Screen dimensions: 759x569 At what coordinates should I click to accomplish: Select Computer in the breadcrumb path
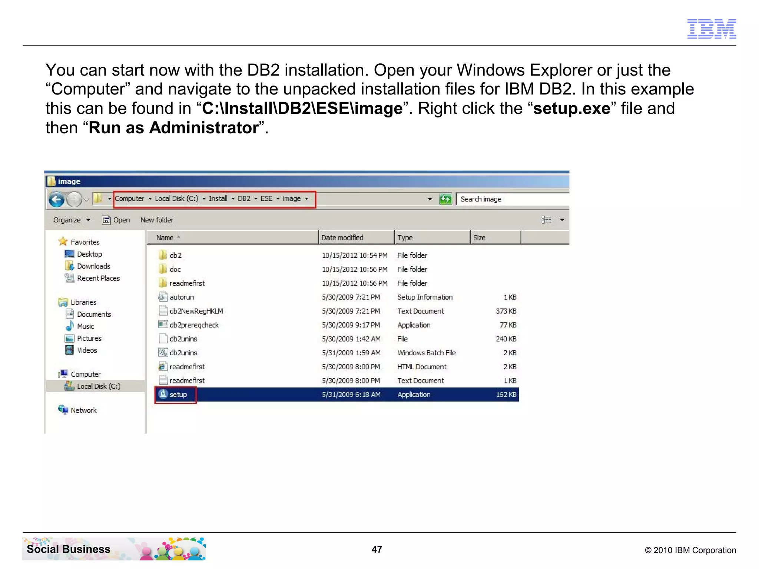(129, 199)
